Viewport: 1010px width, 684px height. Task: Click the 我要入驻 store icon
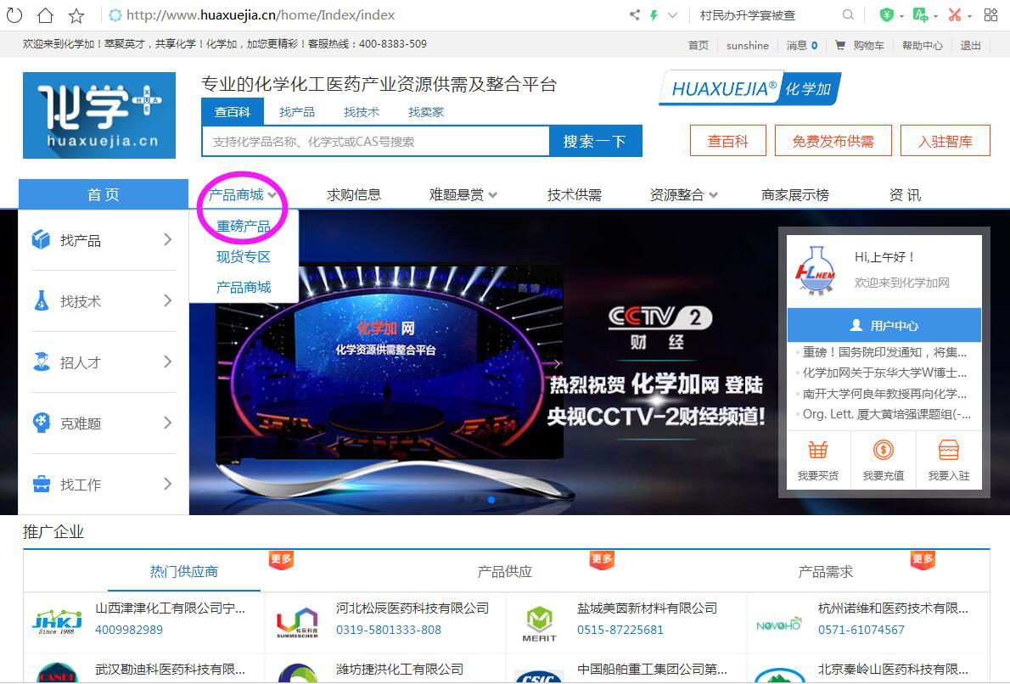click(948, 450)
